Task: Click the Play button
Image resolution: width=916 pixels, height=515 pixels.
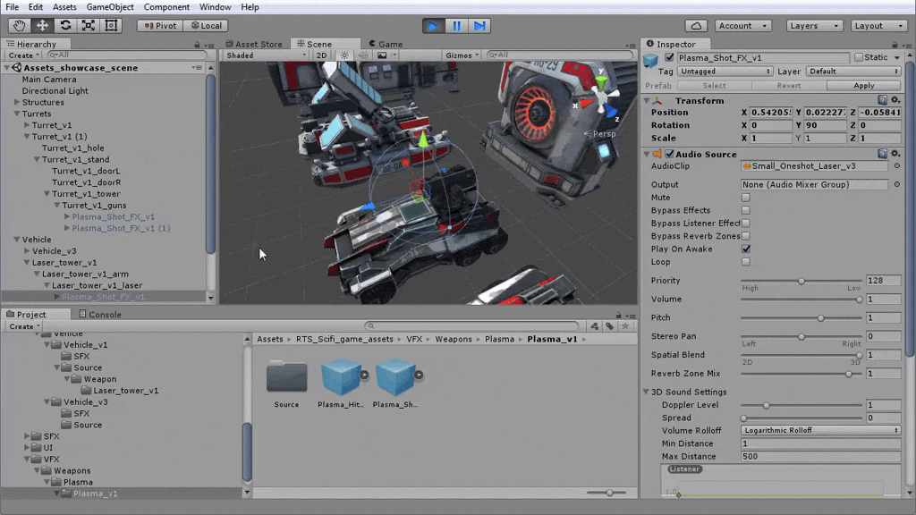Action: click(433, 26)
